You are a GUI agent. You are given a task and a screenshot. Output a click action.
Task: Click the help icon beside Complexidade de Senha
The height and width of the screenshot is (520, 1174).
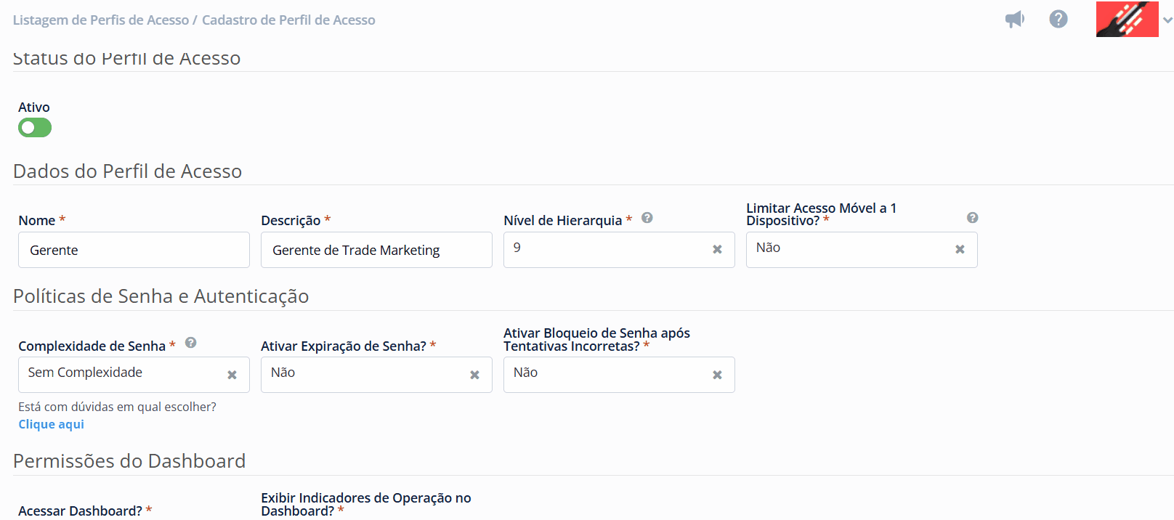(190, 343)
